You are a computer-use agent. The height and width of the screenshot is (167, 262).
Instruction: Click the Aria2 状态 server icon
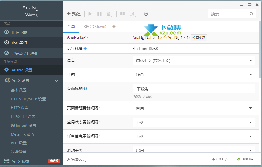point(7,161)
